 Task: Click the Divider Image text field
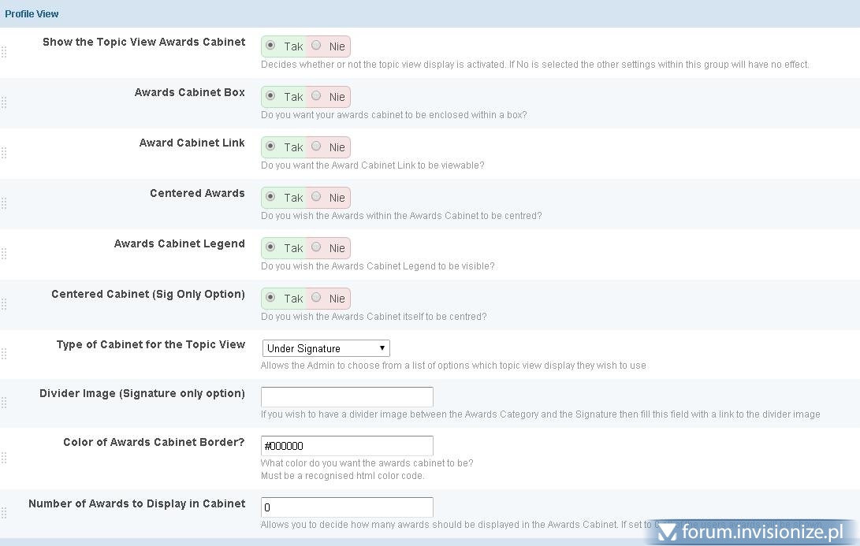pyautogui.click(x=347, y=397)
